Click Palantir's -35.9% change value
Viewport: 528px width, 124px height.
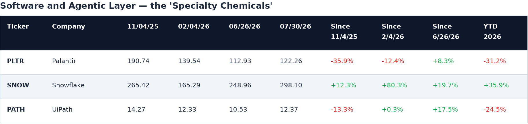tap(342, 61)
